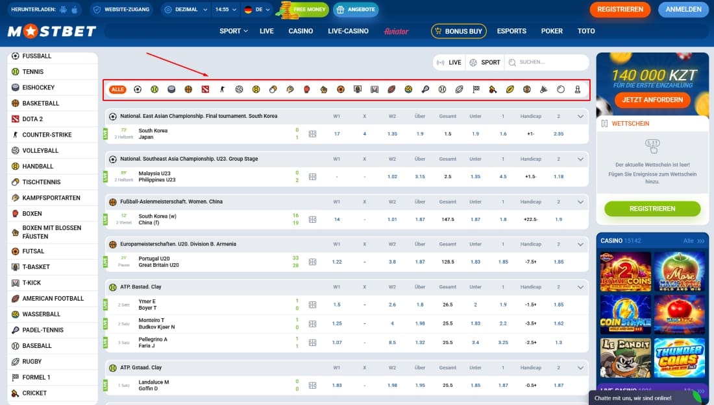Choose the Formula 1 flag icon in filter bar
This screenshot has width=714, height=405.
[476, 89]
